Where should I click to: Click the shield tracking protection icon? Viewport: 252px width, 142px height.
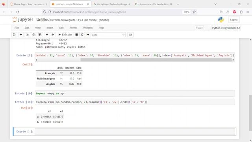click(x=44, y=12)
